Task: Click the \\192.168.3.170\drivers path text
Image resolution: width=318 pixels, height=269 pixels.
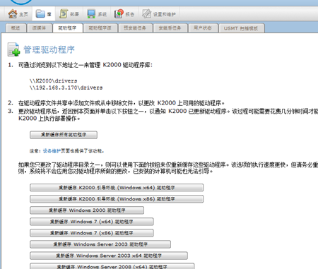Action: coord(66,88)
